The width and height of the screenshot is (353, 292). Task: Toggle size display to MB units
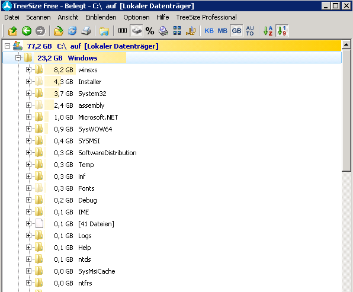pyautogui.click(x=223, y=31)
